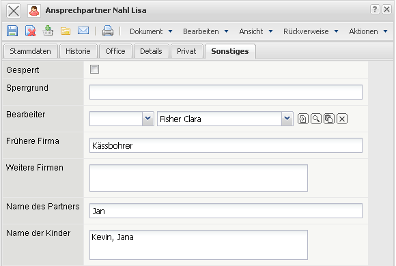
Task: Open the Fisher Clara dropdown arrow
Action: 287,119
